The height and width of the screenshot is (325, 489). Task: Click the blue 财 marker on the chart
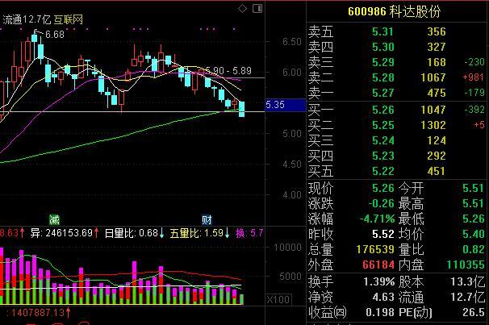(x=207, y=219)
